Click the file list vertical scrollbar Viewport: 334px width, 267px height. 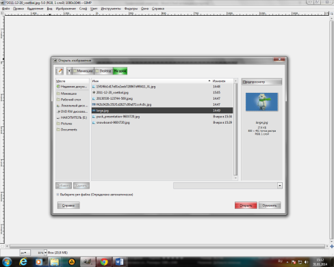235,129
